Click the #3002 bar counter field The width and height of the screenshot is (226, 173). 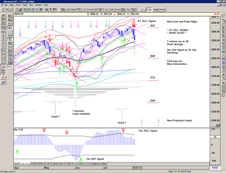coord(215,168)
